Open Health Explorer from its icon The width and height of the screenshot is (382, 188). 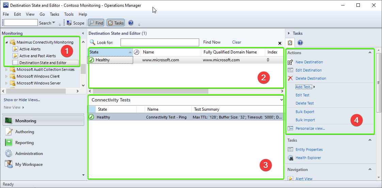(290, 158)
